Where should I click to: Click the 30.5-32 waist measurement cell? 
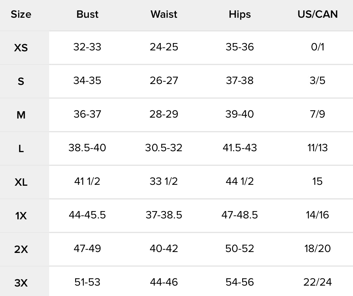164,148
